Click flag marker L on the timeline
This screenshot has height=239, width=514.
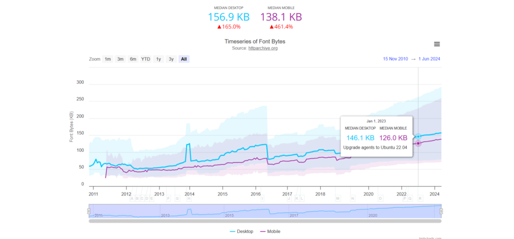click(x=302, y=198)
